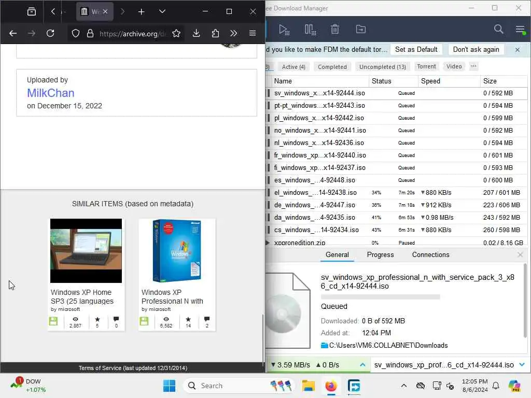Select the sv_windows_x...x14-92444.iso row
This screenshot has height=398, width=531.
(396, 93)
